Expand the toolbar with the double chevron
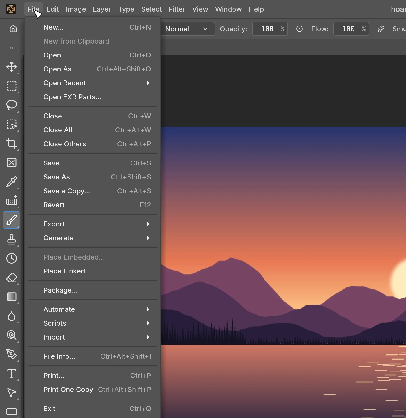 coord(12,48)
